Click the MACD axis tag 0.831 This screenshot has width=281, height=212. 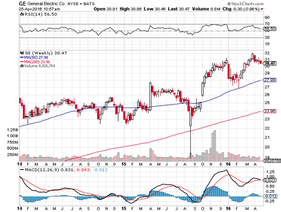click(x=270, y=180)
